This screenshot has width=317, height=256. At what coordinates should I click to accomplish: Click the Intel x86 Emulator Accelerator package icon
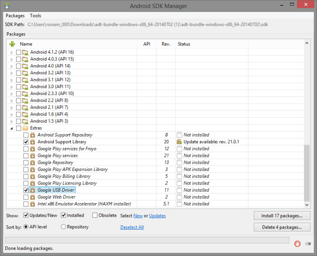[x=33, y=204]
